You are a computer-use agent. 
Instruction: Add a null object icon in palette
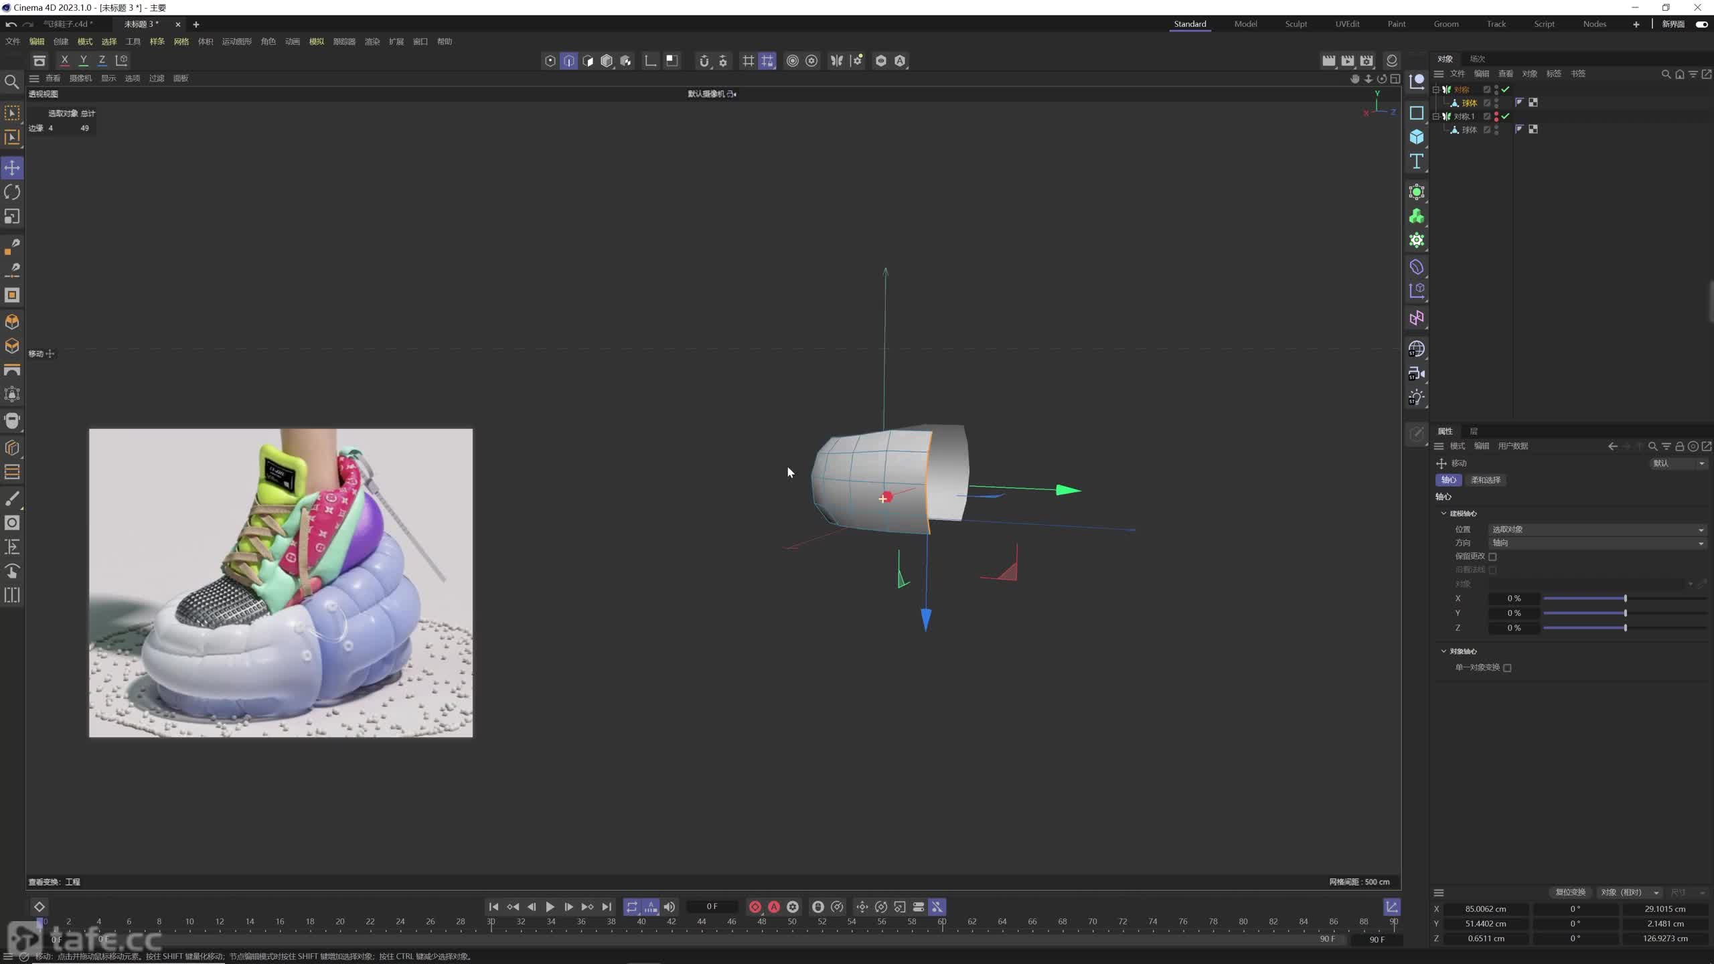[1416, 82]
